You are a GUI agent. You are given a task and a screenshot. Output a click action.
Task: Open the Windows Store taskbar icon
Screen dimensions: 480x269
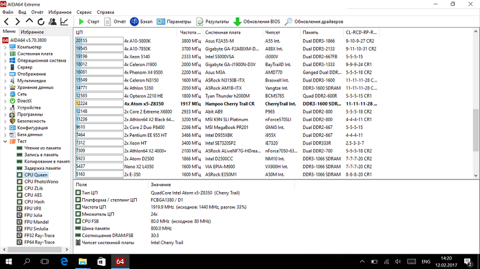(x=101, y=262)
